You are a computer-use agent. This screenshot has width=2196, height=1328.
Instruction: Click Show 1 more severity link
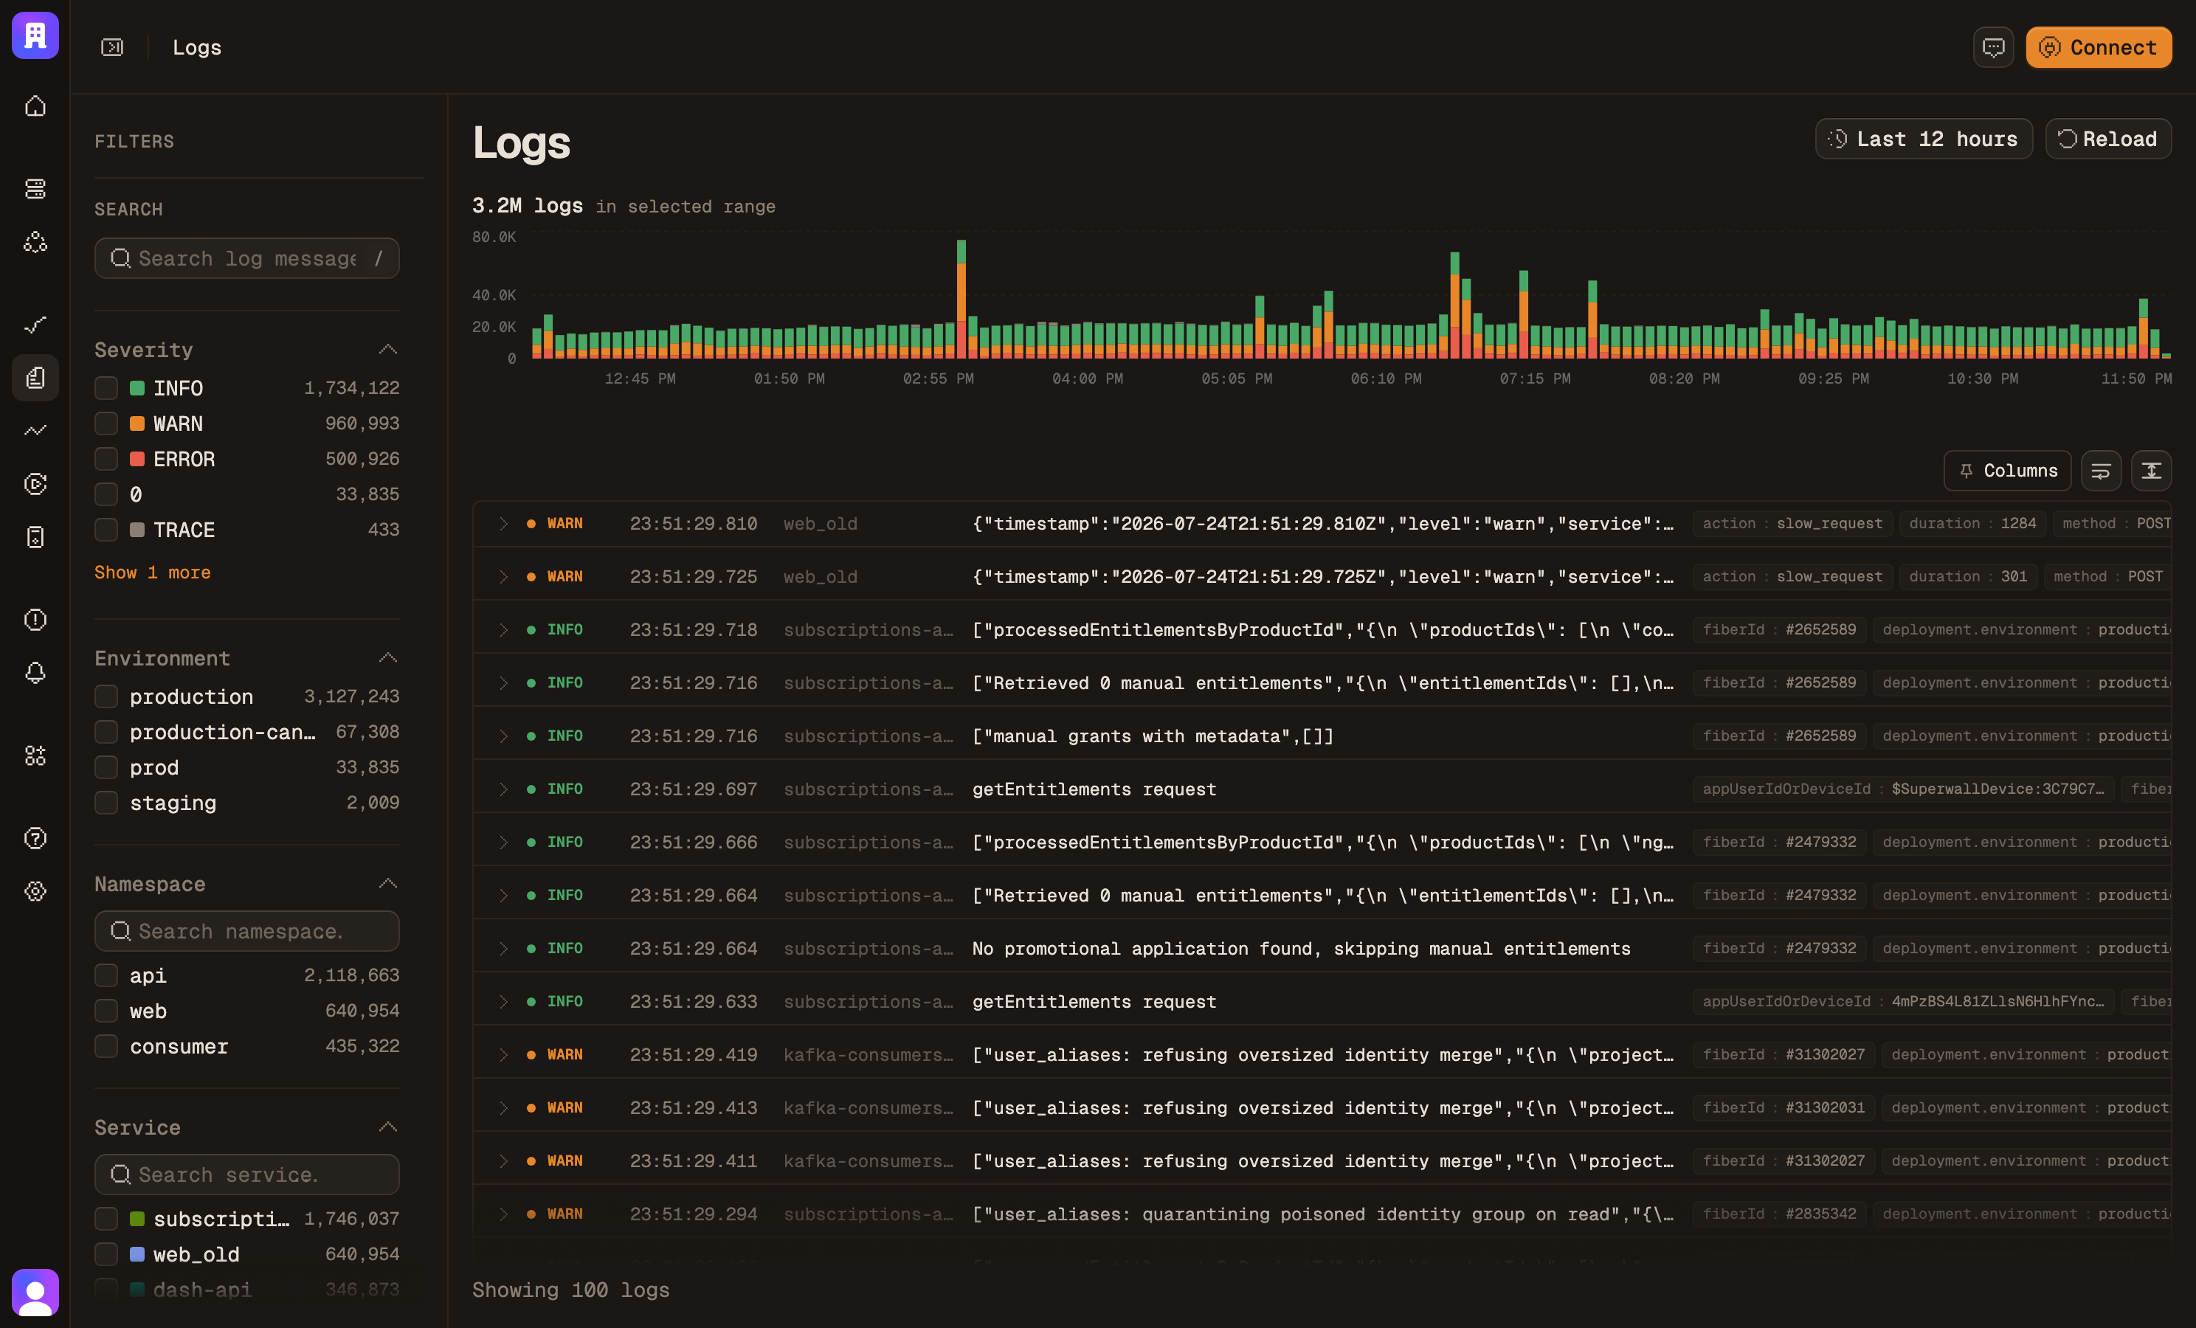coord(153,573)
